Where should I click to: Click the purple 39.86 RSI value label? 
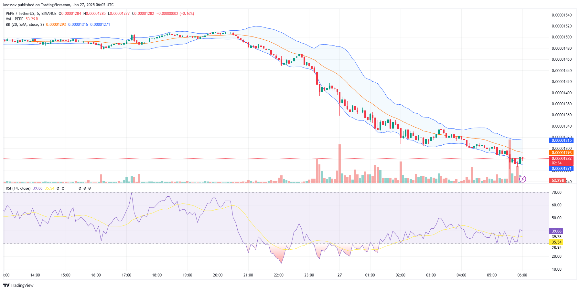556,231
